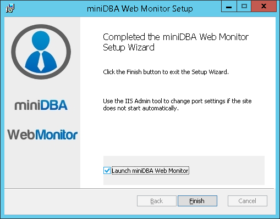
Task: Click the Launch miniDBA Web Monitor label
Action: [x=150, y=171]
